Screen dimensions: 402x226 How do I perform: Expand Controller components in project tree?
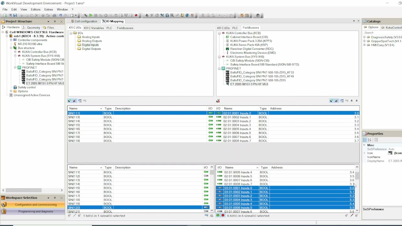tap(11, 40)
